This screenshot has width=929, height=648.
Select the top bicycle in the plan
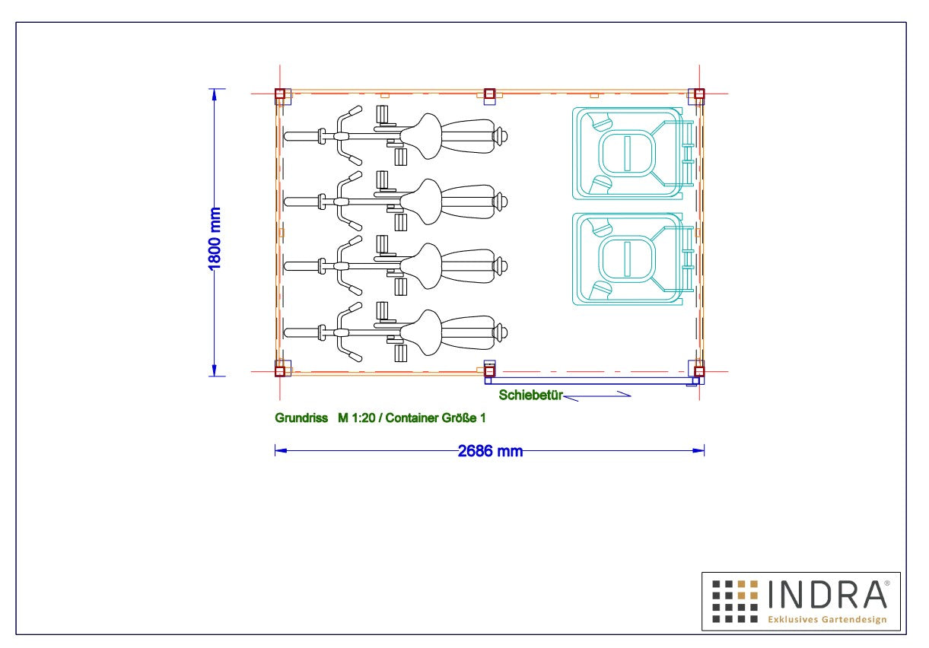point(396,136)
